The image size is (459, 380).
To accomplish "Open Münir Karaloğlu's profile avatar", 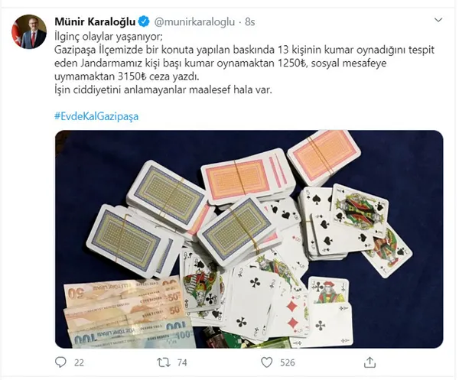I will 29,31.
